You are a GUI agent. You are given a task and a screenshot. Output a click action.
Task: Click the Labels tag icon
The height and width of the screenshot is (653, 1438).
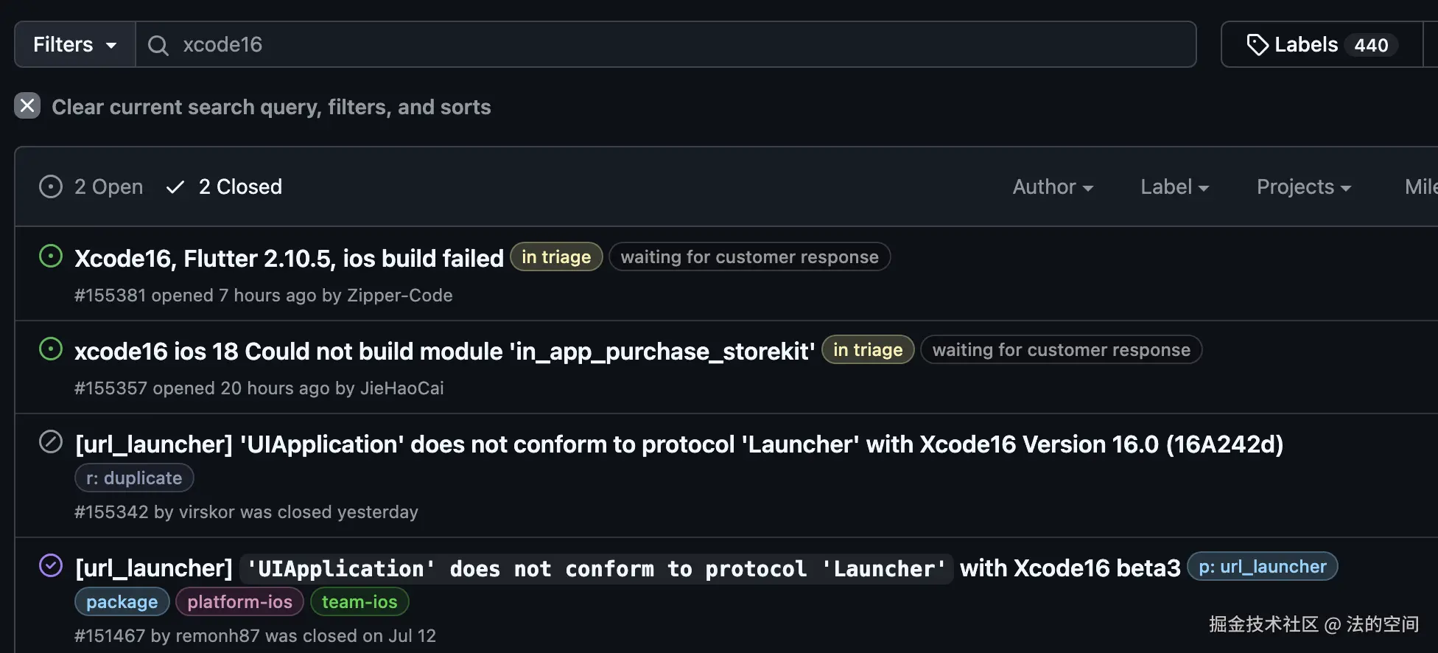tap(1257, 45)
